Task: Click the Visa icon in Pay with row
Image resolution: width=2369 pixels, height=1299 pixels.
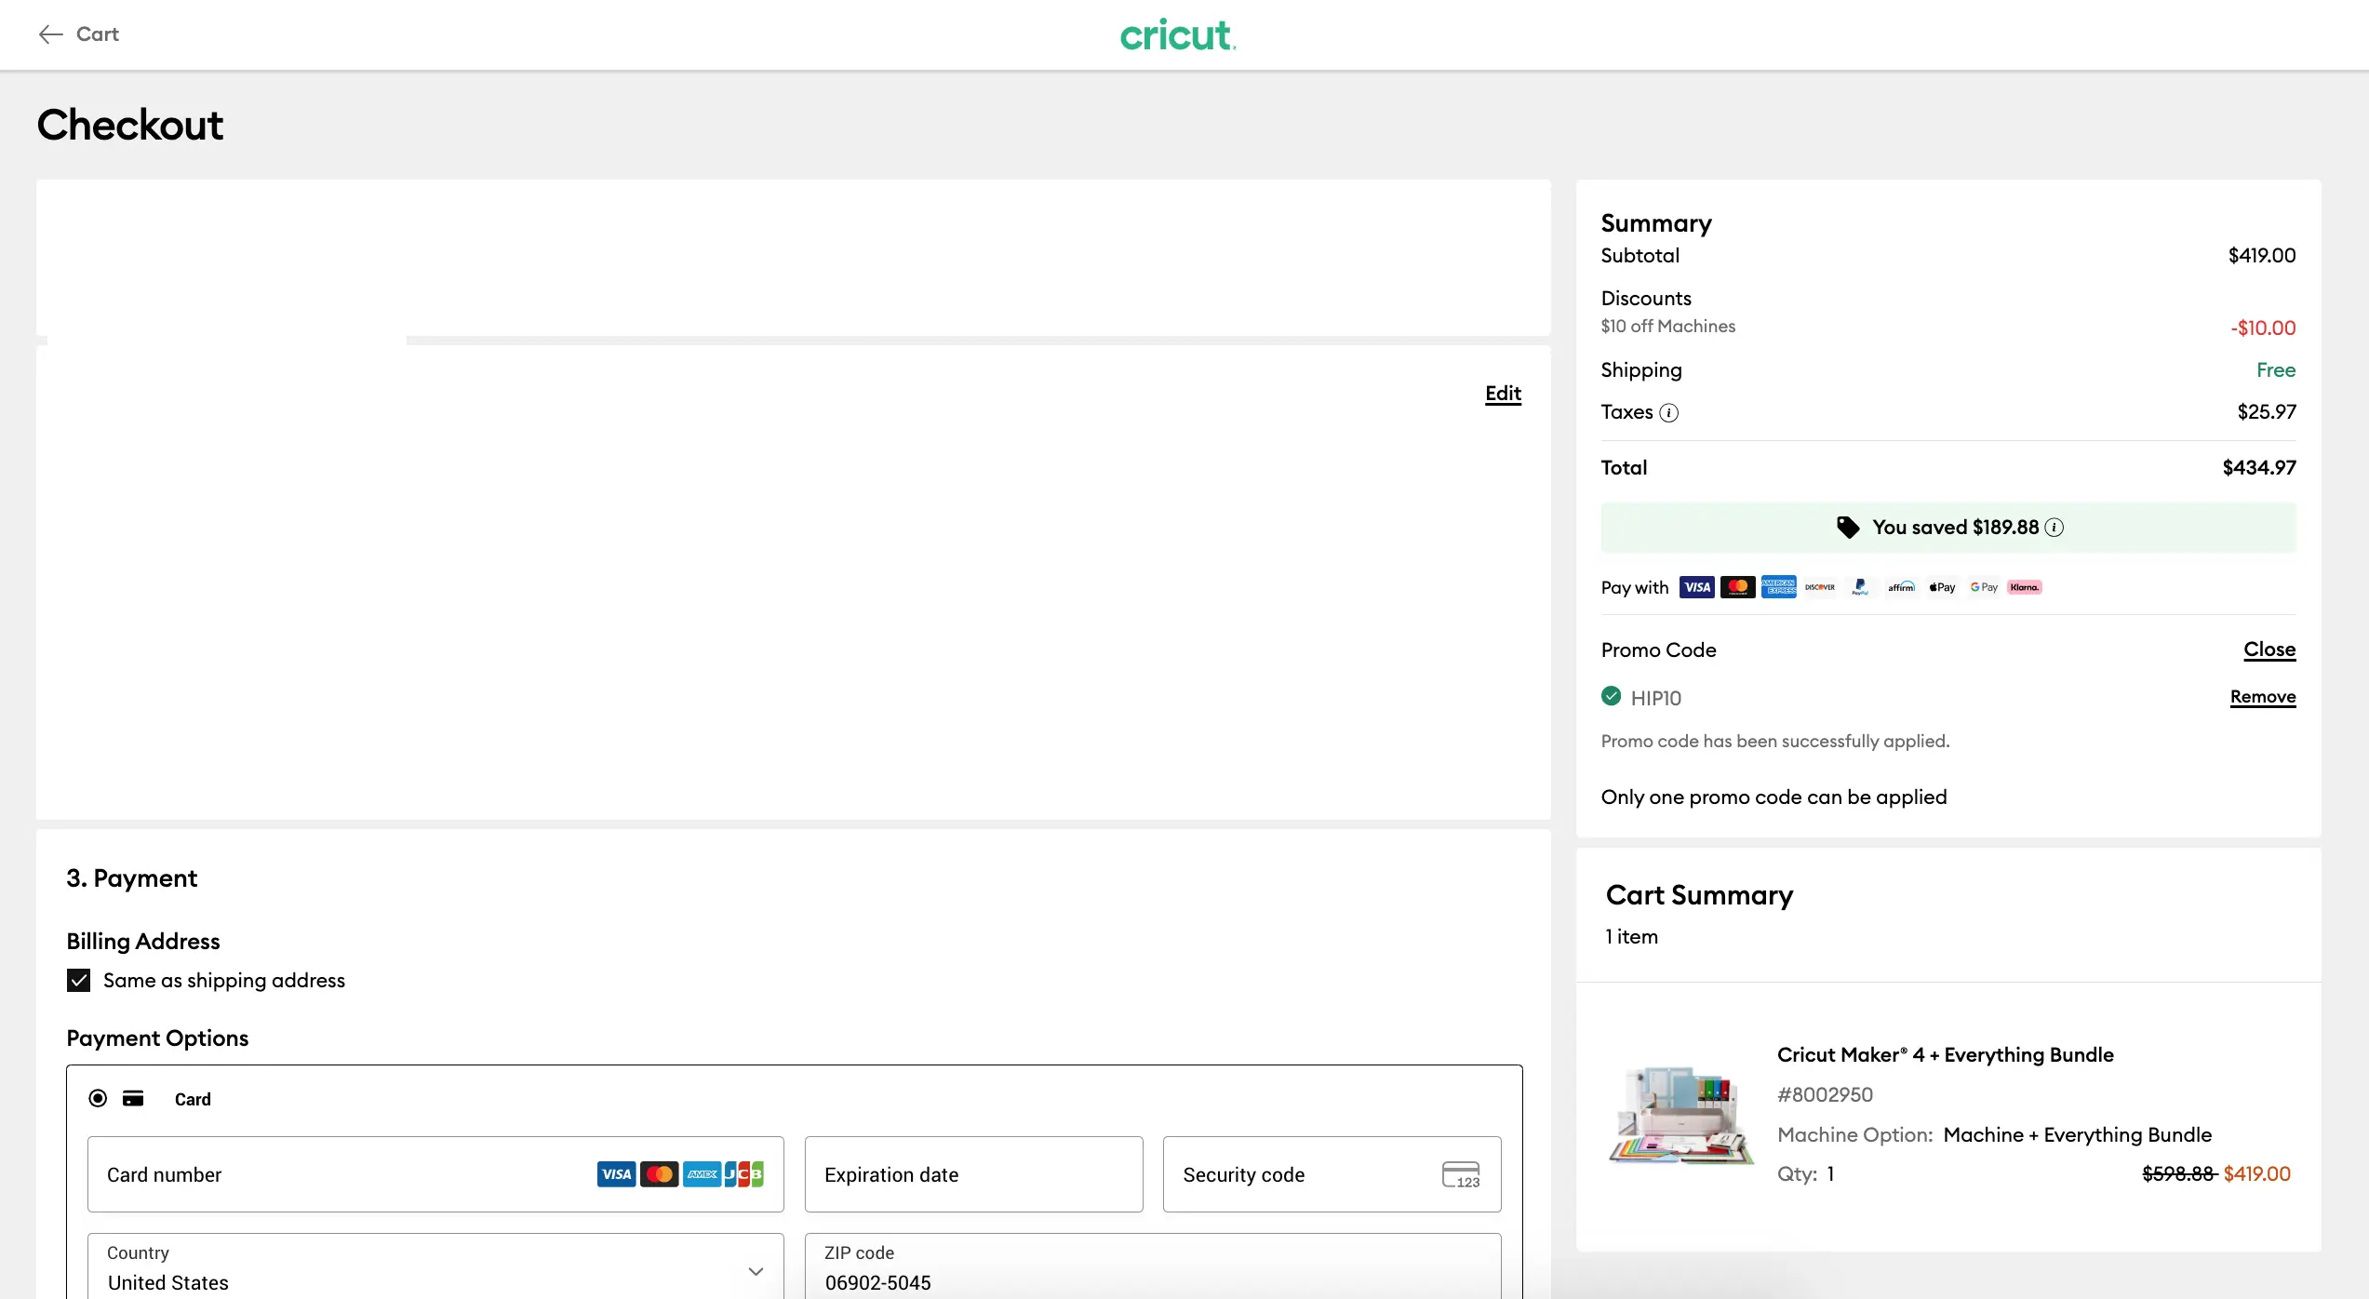Action: coord(1696,587)
